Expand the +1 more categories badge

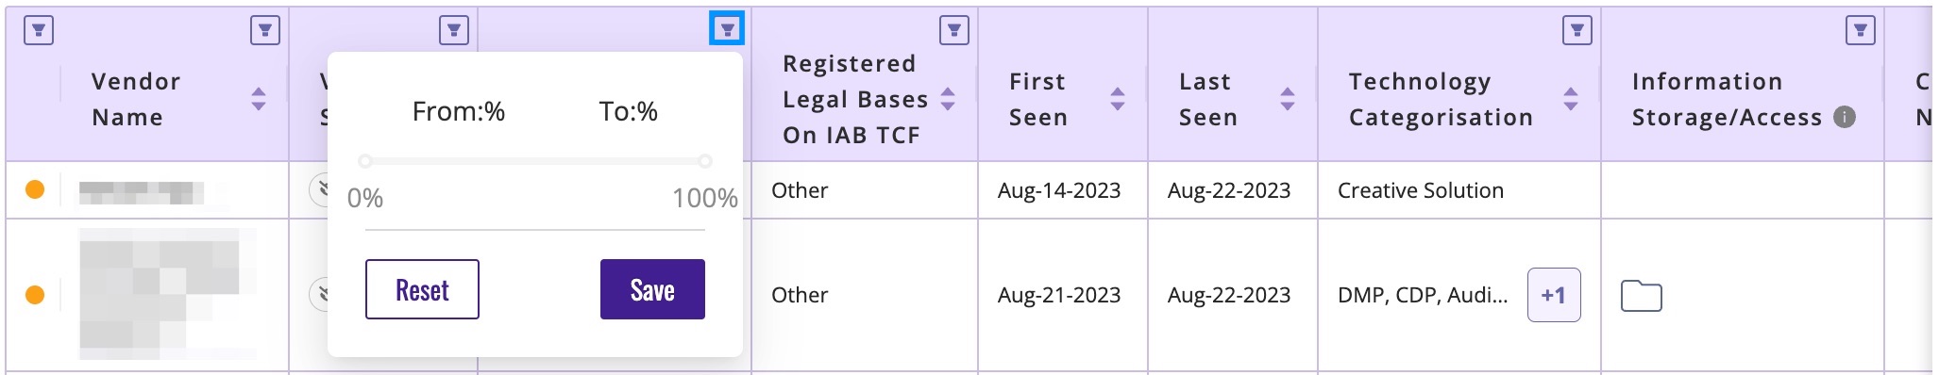[x=1554, y=295]
